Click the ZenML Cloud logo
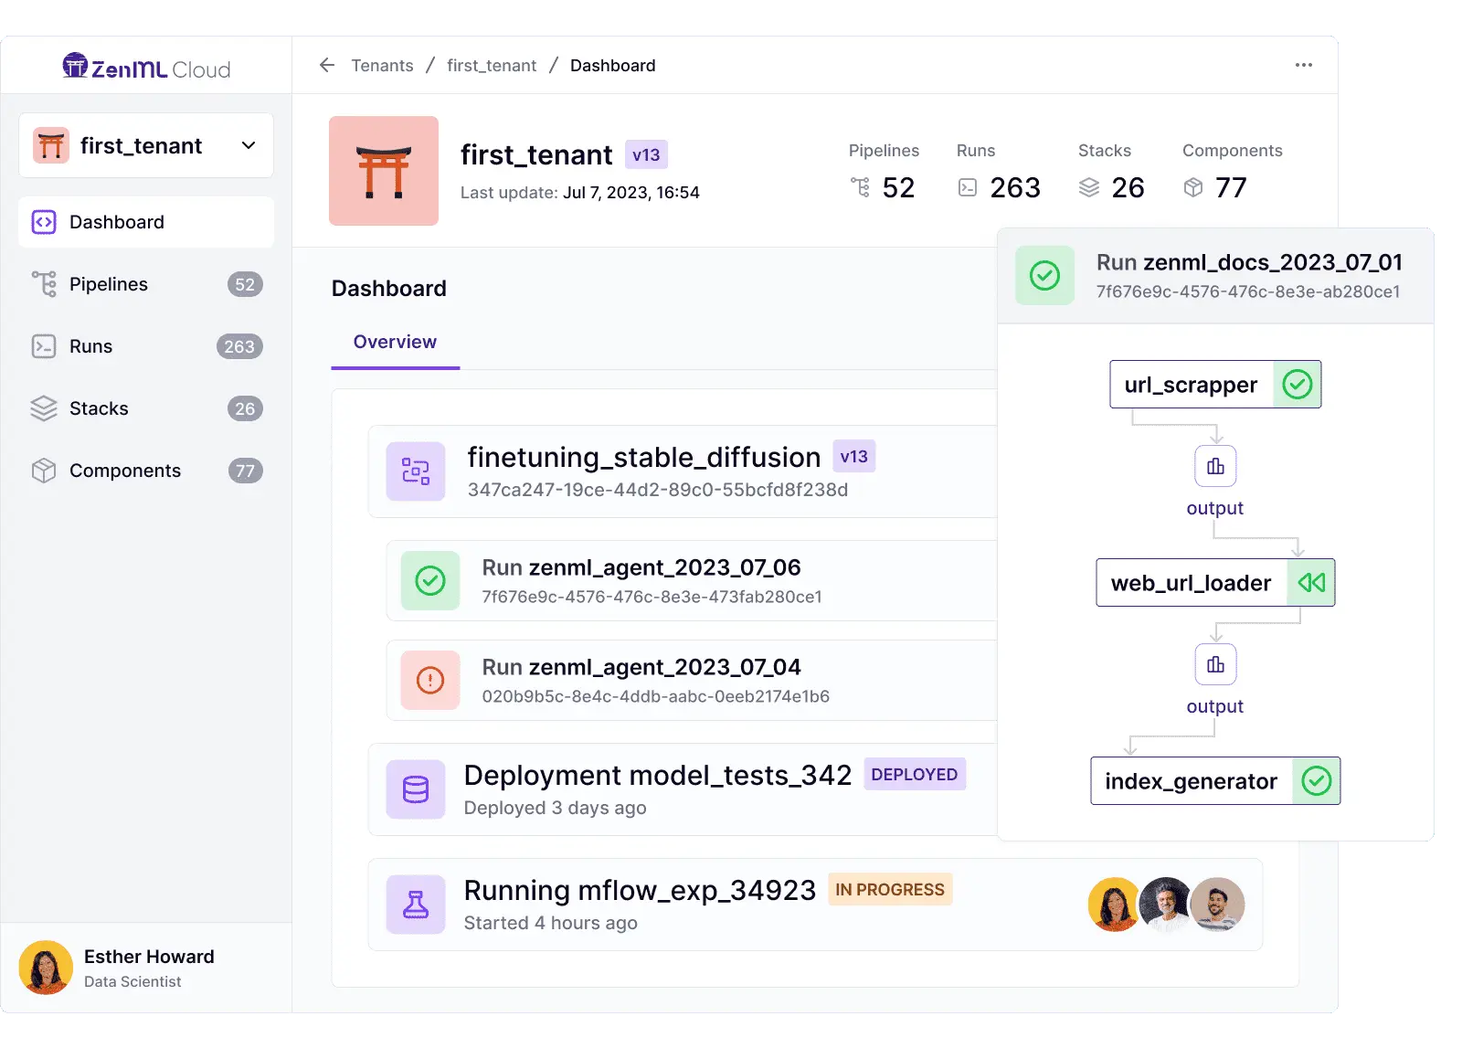The height and width of the screenshot is (1048, 1462). point(146,65)
